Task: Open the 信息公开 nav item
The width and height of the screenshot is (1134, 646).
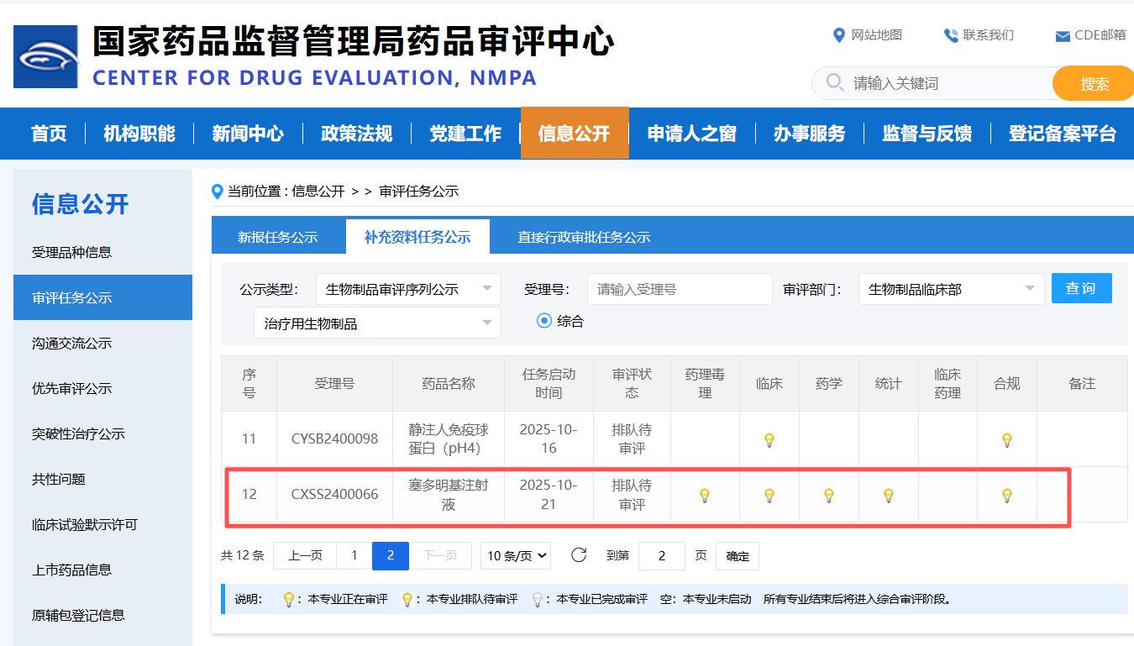Action: (x=575, y=134)
